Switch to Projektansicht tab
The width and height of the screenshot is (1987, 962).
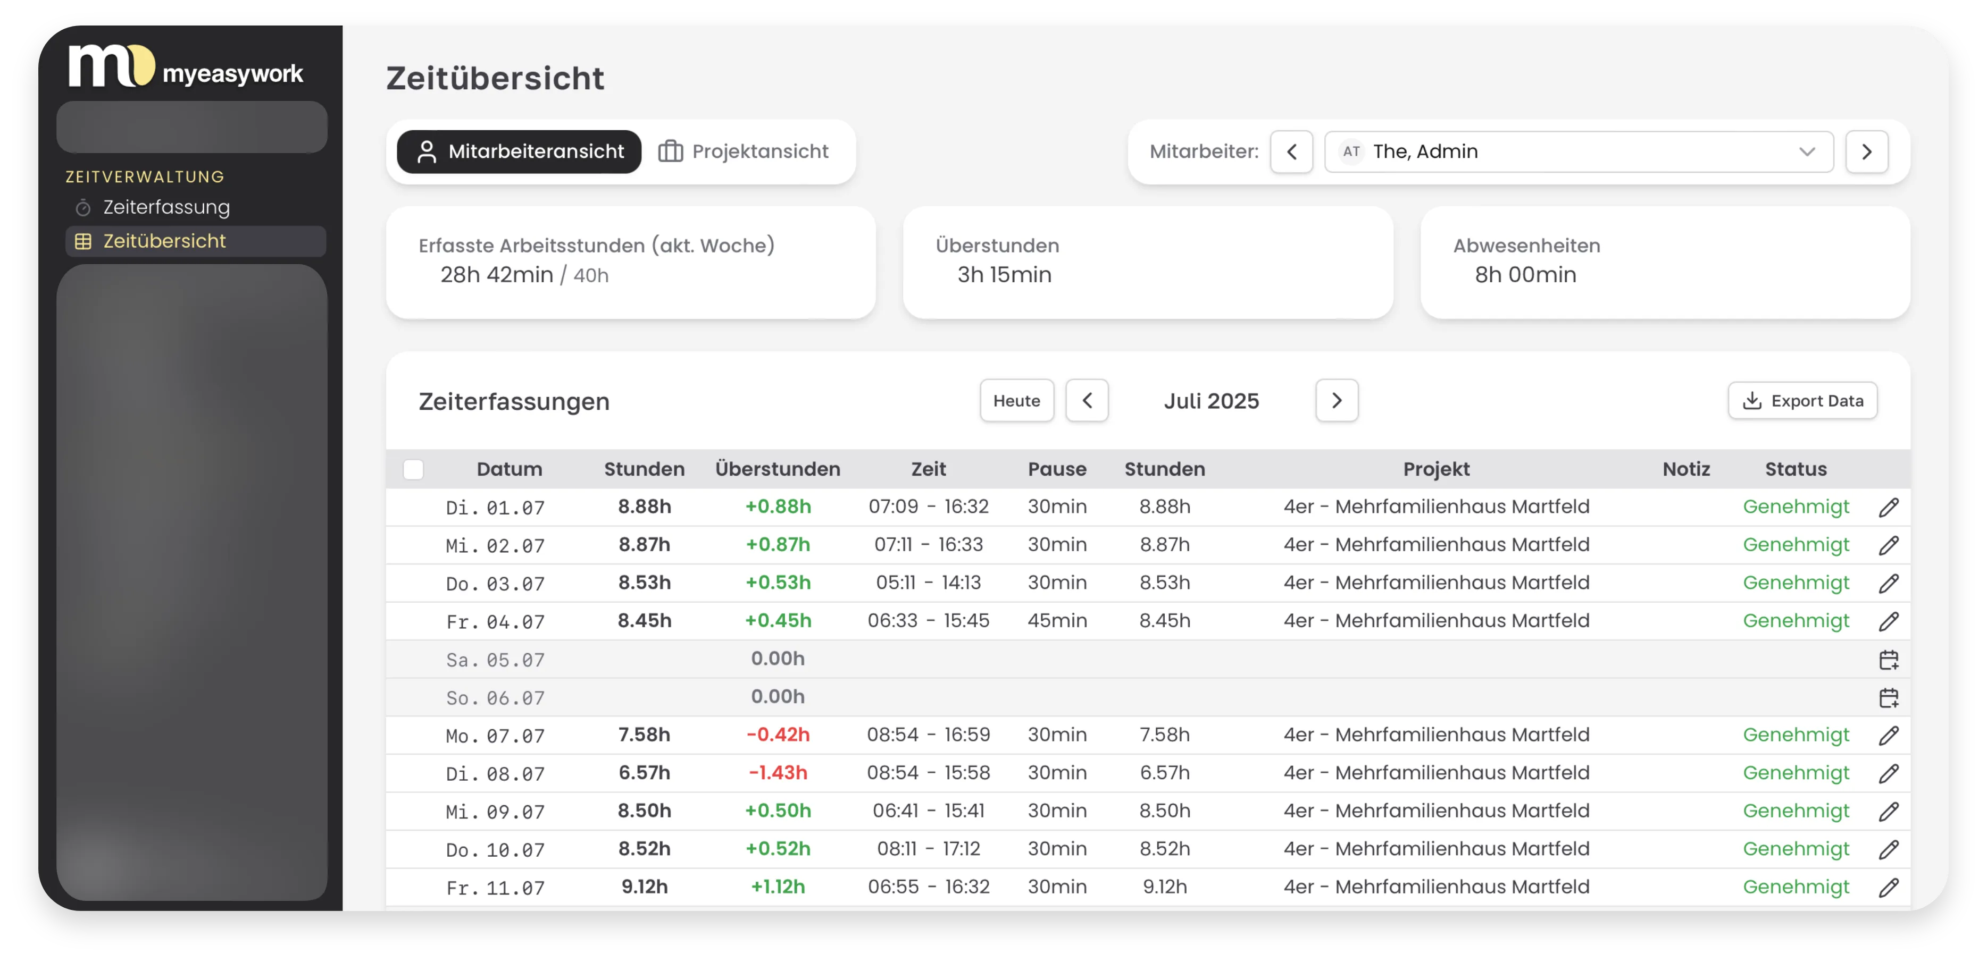[744, 152]
